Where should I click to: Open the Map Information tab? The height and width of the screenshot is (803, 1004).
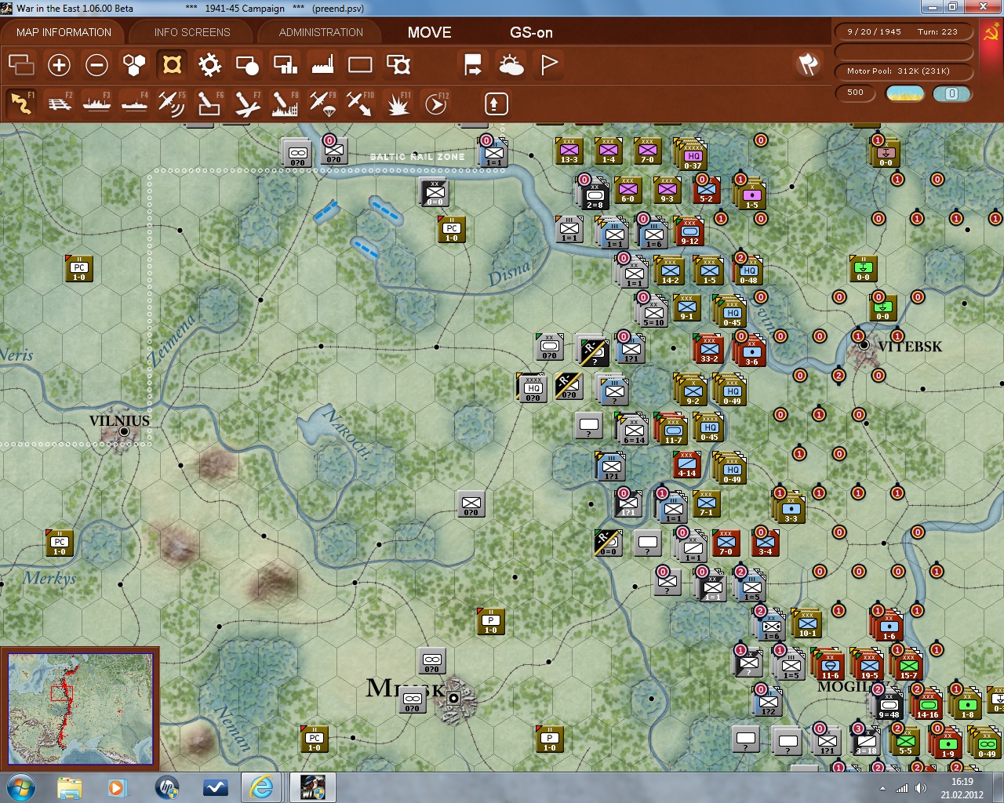(64, 32)
